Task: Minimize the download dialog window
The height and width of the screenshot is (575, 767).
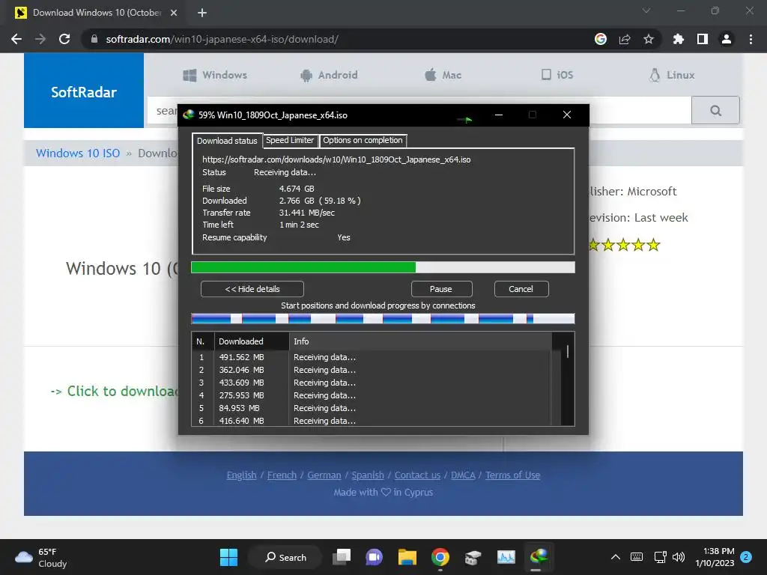Action: pyautogui.click(x=499, y=115)
